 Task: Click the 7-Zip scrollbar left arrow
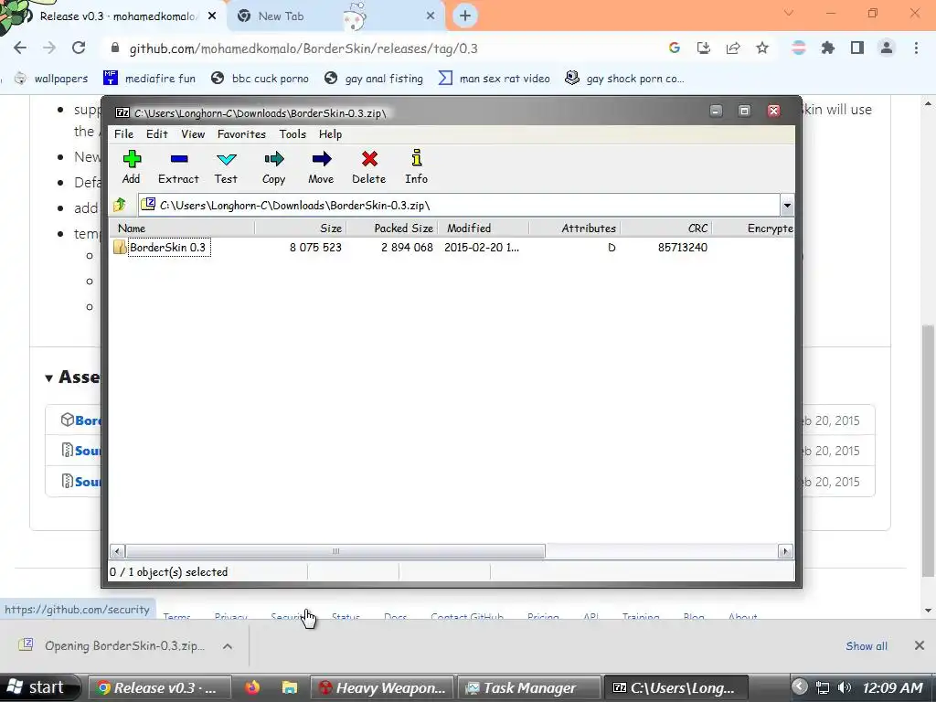118,551
